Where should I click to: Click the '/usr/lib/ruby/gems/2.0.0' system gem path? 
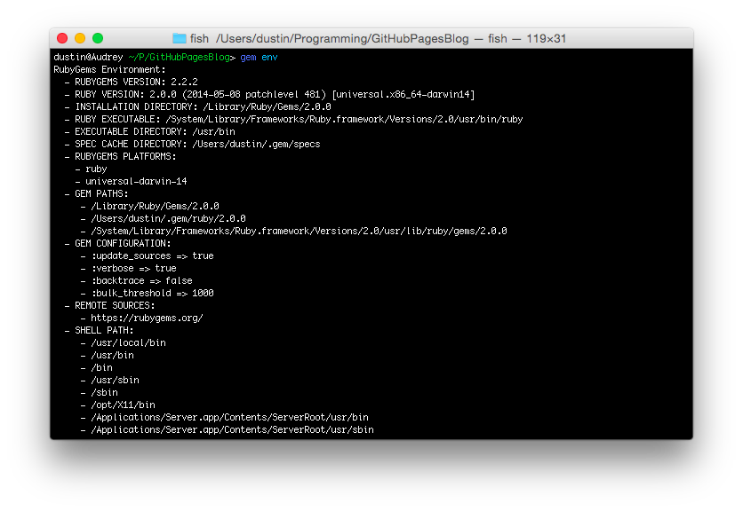point(294,231)
